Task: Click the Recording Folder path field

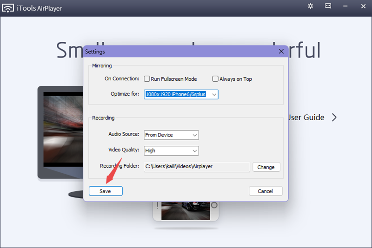Action: pos(197,167)
